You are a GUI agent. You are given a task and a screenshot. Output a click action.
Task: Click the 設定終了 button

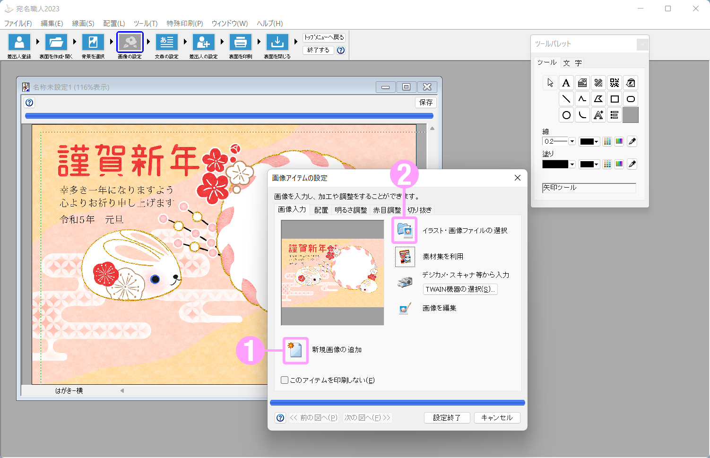point(447,418)
